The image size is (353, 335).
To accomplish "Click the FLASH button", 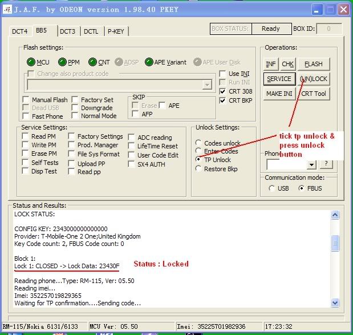I will [314, 64].
